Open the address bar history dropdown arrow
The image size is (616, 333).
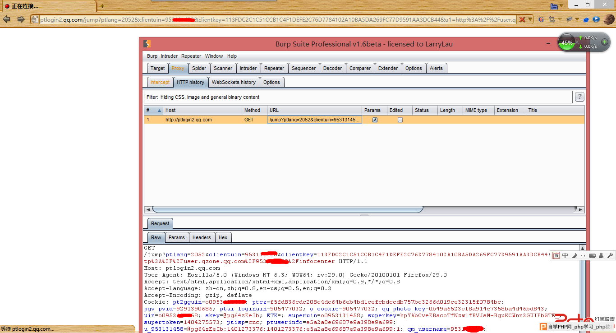(530, 19)
